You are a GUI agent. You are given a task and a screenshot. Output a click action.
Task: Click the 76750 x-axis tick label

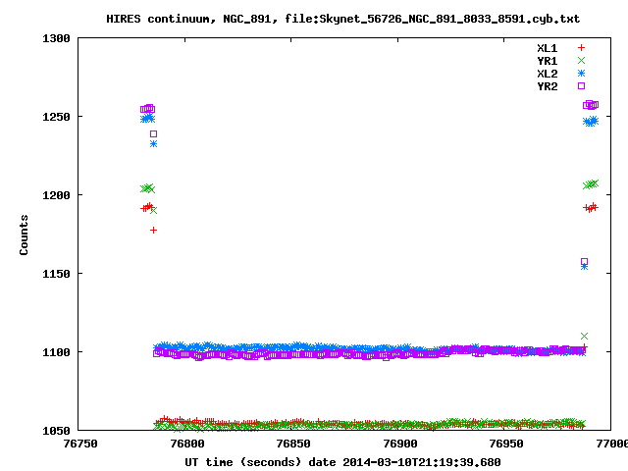80,444
